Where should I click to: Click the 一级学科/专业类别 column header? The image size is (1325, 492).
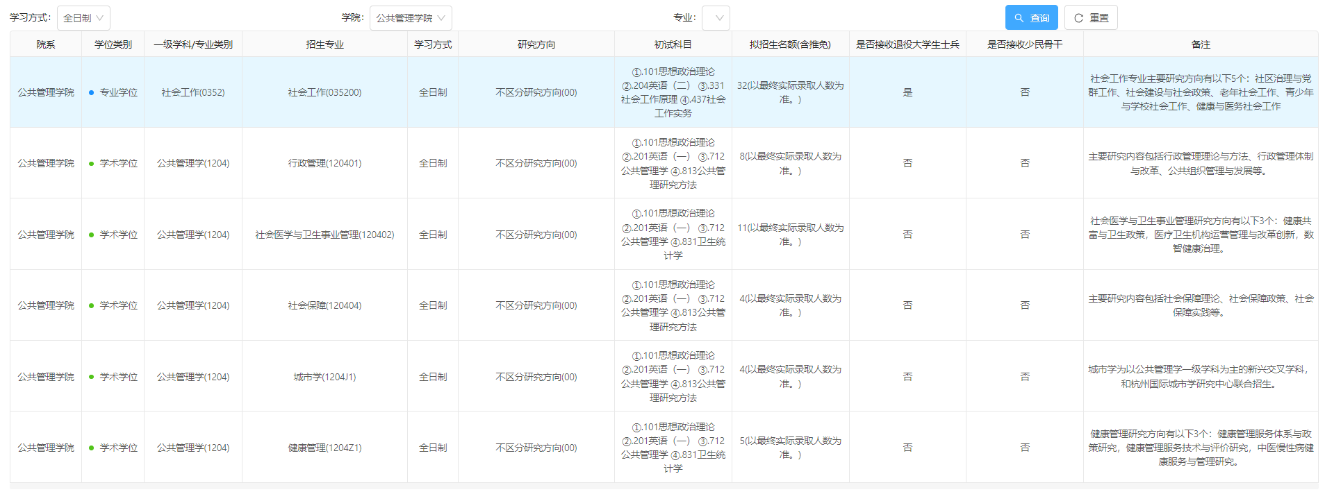point(193,44)
